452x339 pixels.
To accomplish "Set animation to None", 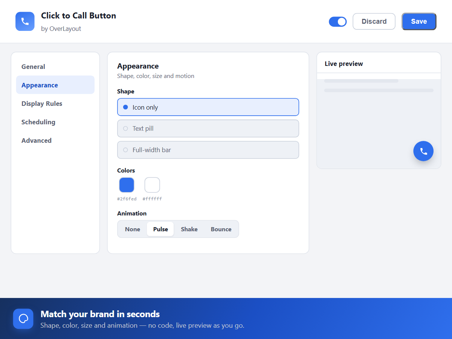I will pos(133,229).
